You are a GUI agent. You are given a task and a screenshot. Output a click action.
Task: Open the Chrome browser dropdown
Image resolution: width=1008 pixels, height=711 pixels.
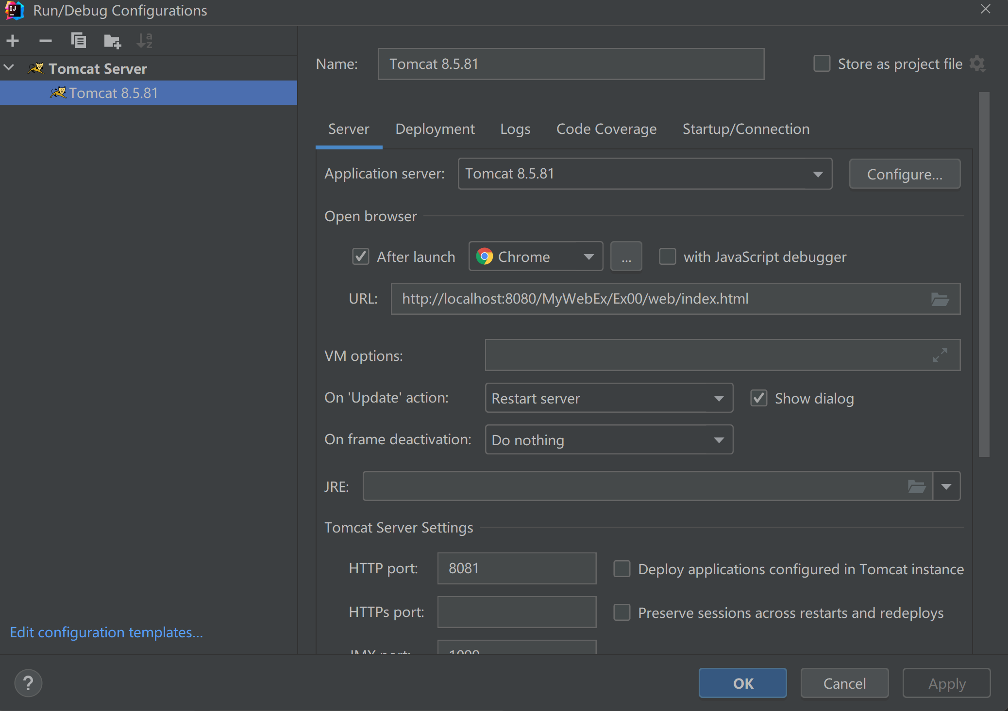[588, 257]
